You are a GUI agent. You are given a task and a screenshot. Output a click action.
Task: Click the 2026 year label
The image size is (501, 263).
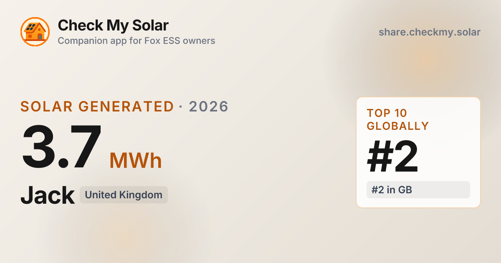209,106
